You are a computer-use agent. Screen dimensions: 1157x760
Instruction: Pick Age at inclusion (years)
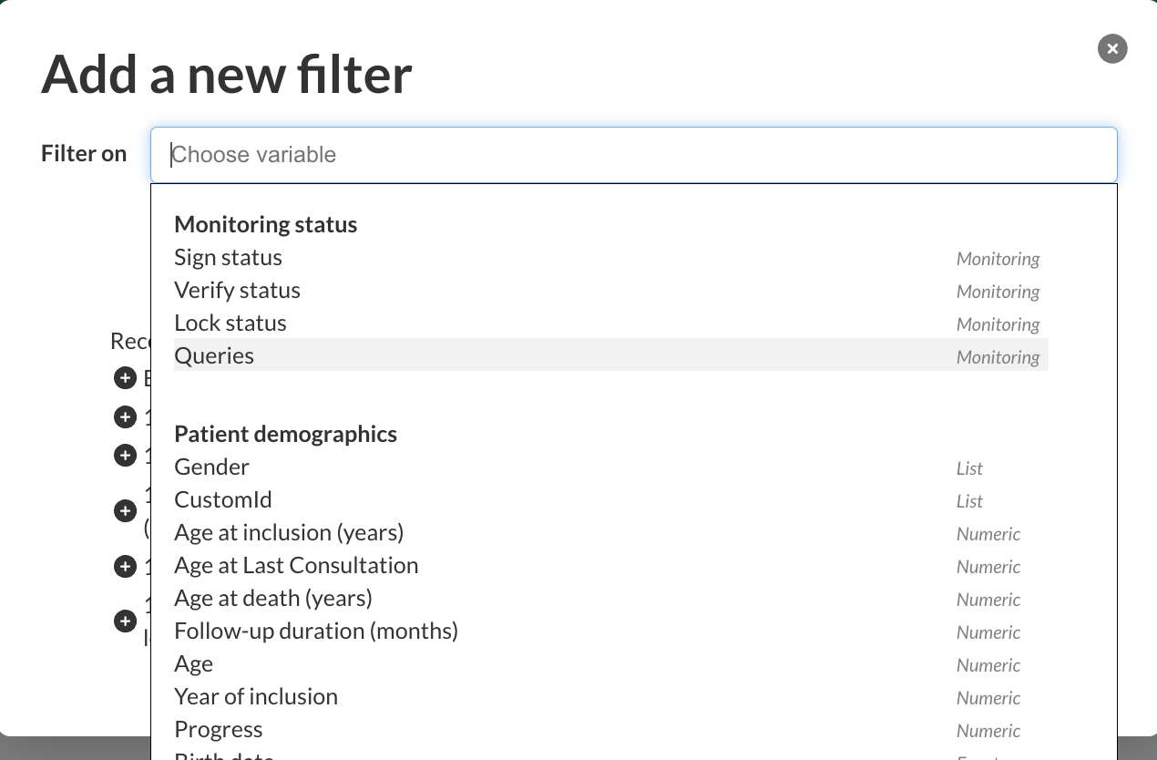click(289, 533)
